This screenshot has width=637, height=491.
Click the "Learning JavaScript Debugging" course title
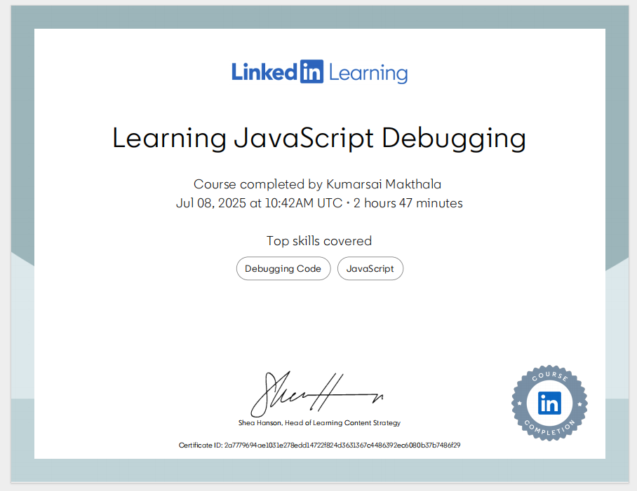tap(318, 138)
